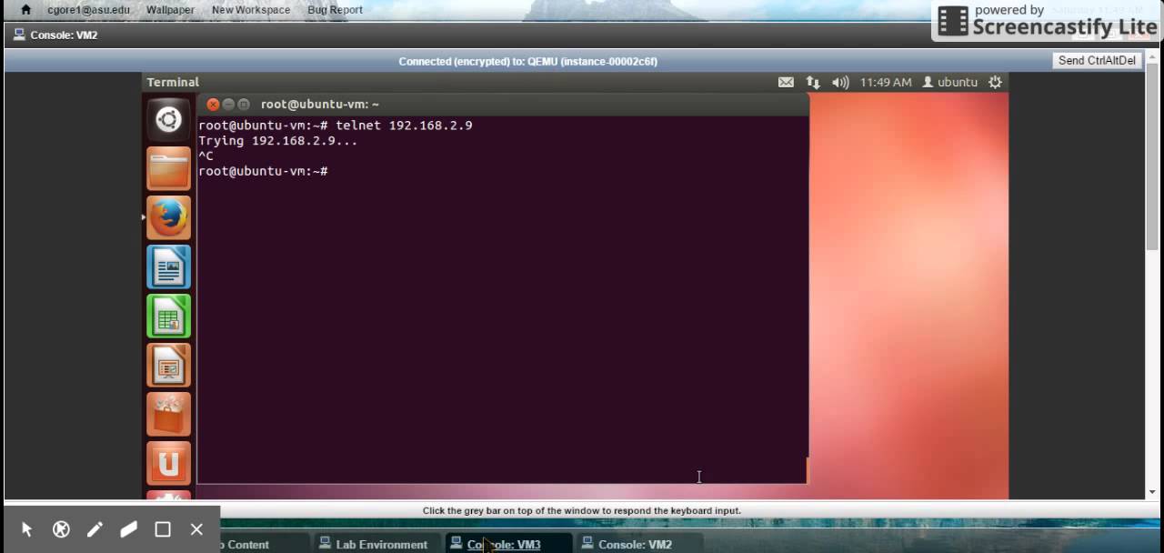
Task: Open the Ubuntu Dash home launcher
Action: tap(168, 119)
